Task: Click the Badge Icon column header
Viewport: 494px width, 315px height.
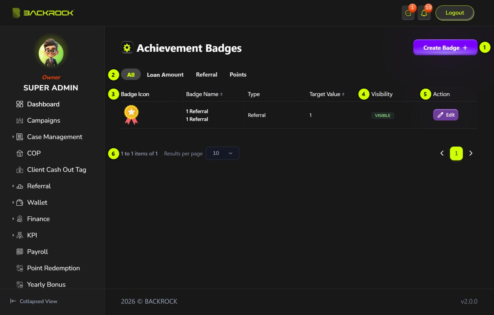Action: pos(135,94)
